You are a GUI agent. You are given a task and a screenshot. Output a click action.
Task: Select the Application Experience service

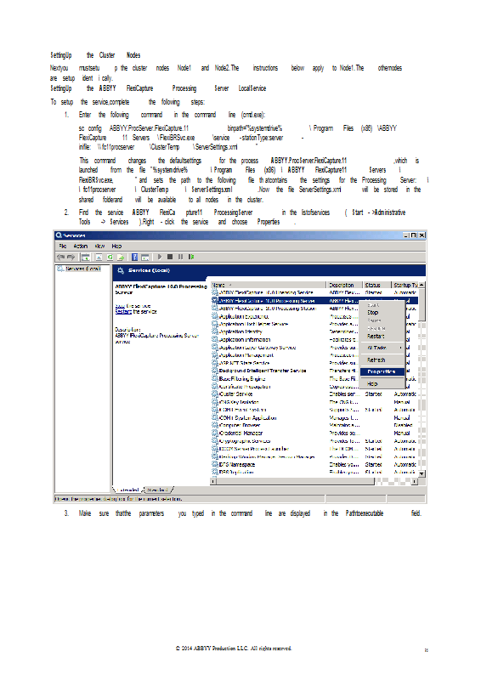(x=314, y=316)
